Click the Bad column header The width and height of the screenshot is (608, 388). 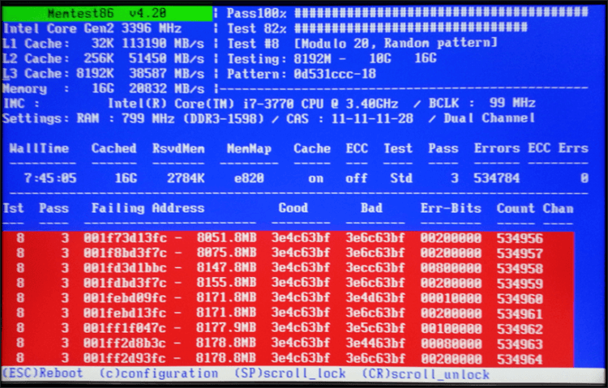(x=371, y=207)
